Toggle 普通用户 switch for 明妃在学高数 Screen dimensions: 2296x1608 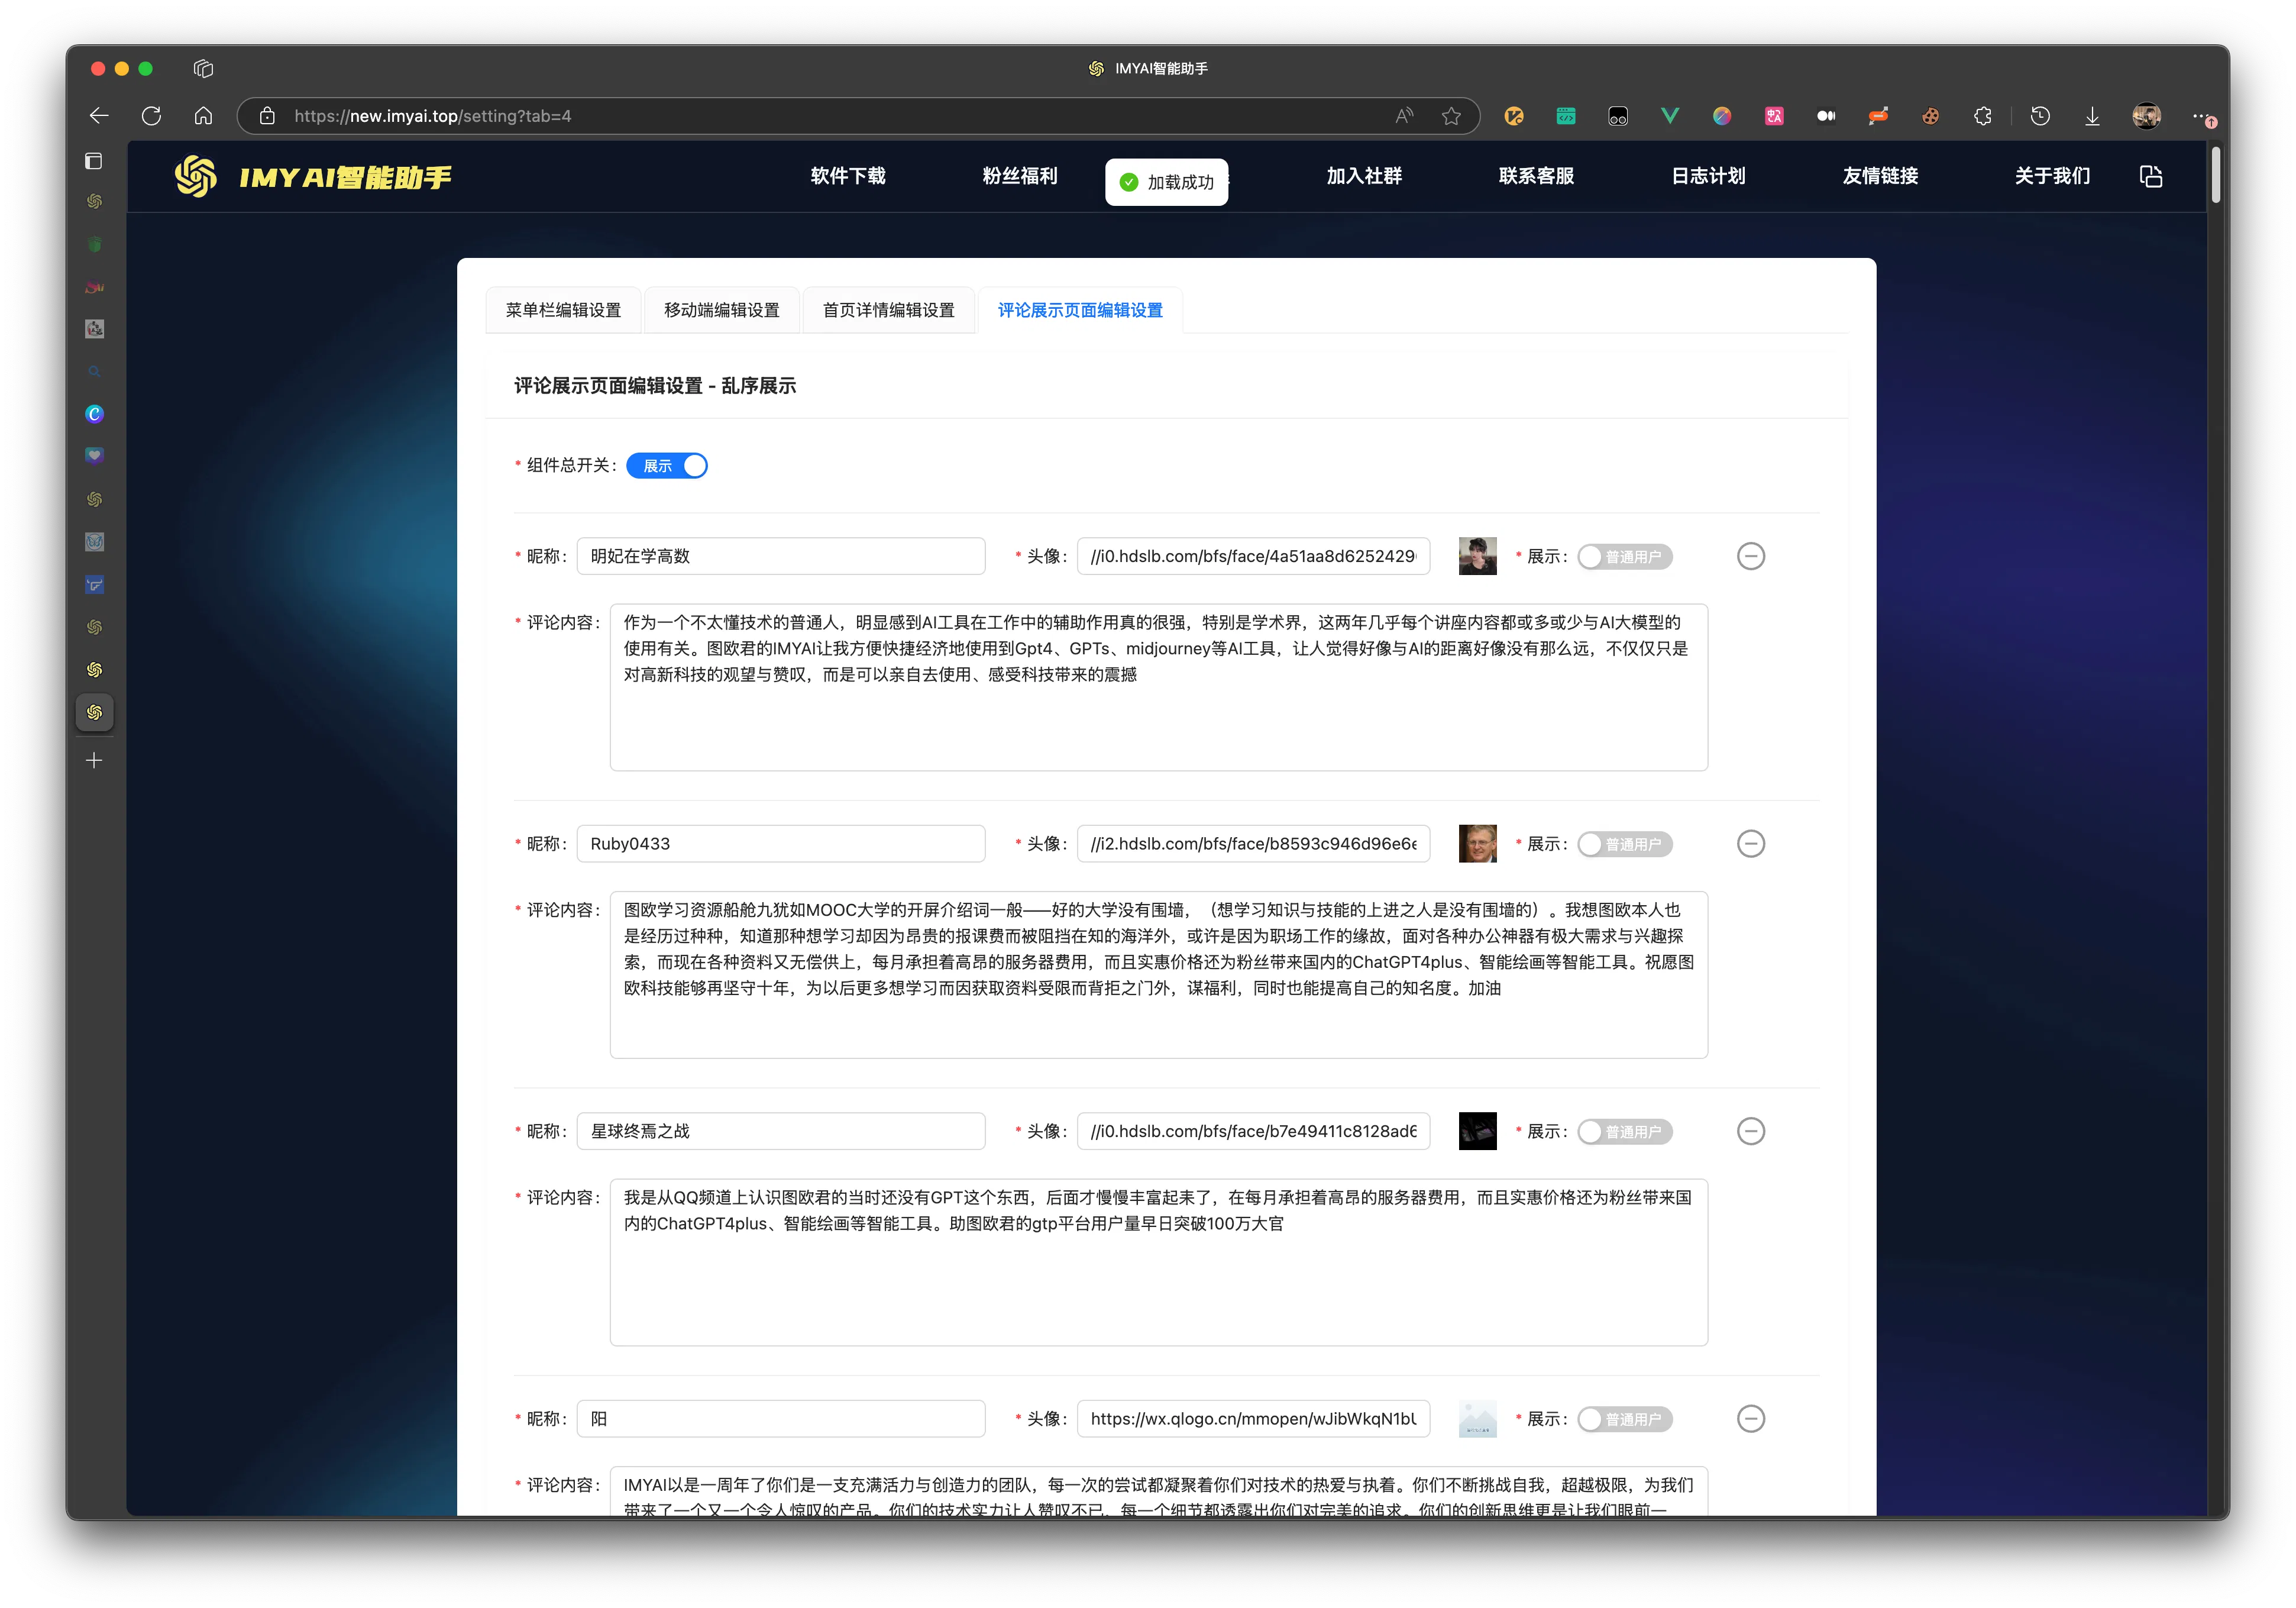tap(1624, 557)
